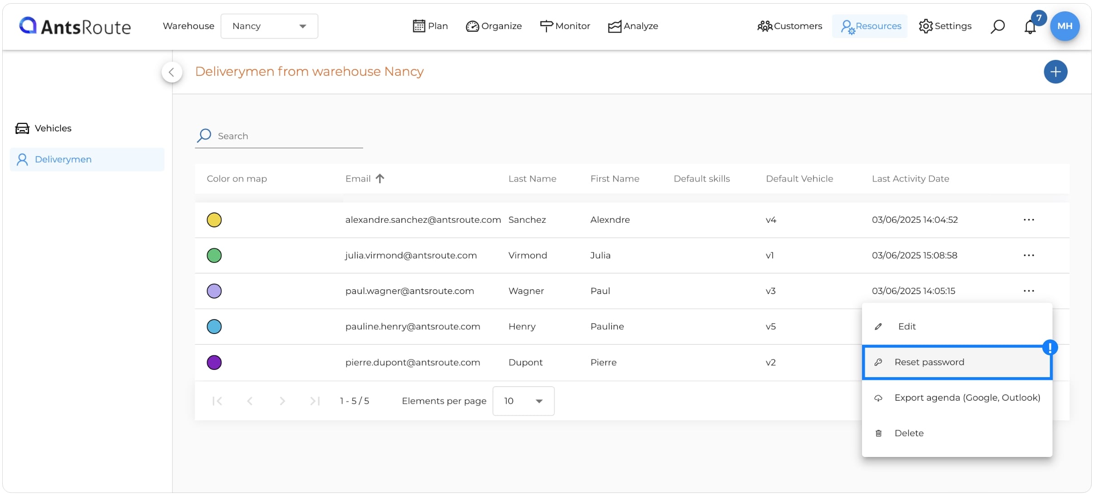1094x496 pixels.
Task: Open the Warehouse Nancy dropdown
Action: coord(269,26)
